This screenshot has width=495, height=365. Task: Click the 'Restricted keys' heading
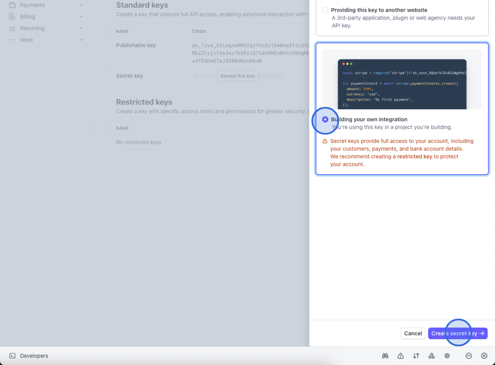click(144, 102)
